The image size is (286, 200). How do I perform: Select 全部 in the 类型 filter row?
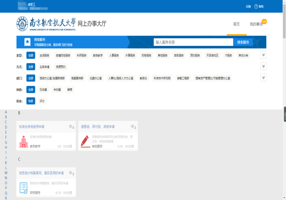click(x=31, y=55)
